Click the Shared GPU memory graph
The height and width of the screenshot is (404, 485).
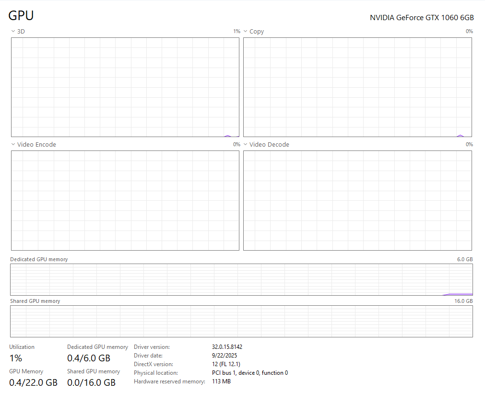241,321
